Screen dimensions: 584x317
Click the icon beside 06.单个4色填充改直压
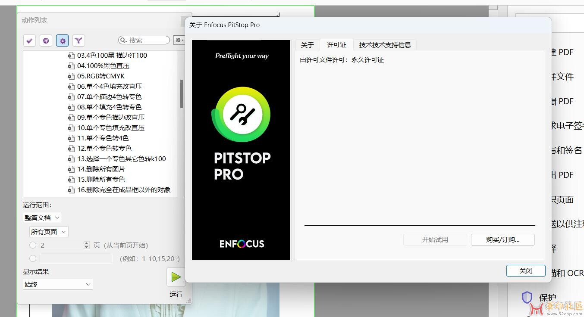[71, 87]
